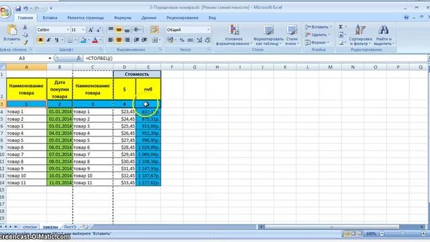Click the Office button

point(5,12)
